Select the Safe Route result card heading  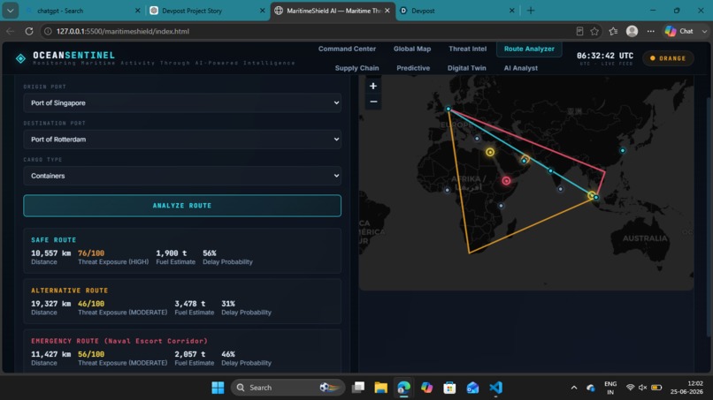point(54,239)
